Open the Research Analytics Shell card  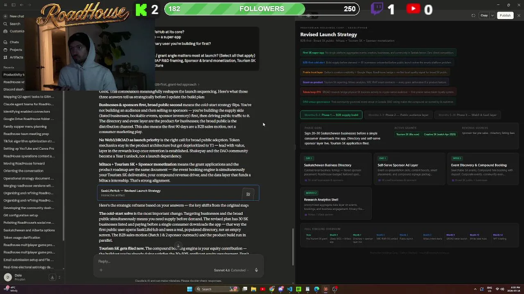336,203
